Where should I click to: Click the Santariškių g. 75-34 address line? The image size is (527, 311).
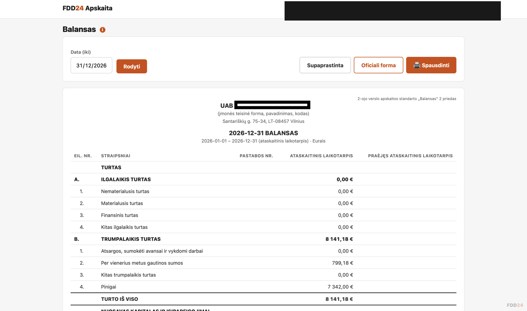pos(263,121)
